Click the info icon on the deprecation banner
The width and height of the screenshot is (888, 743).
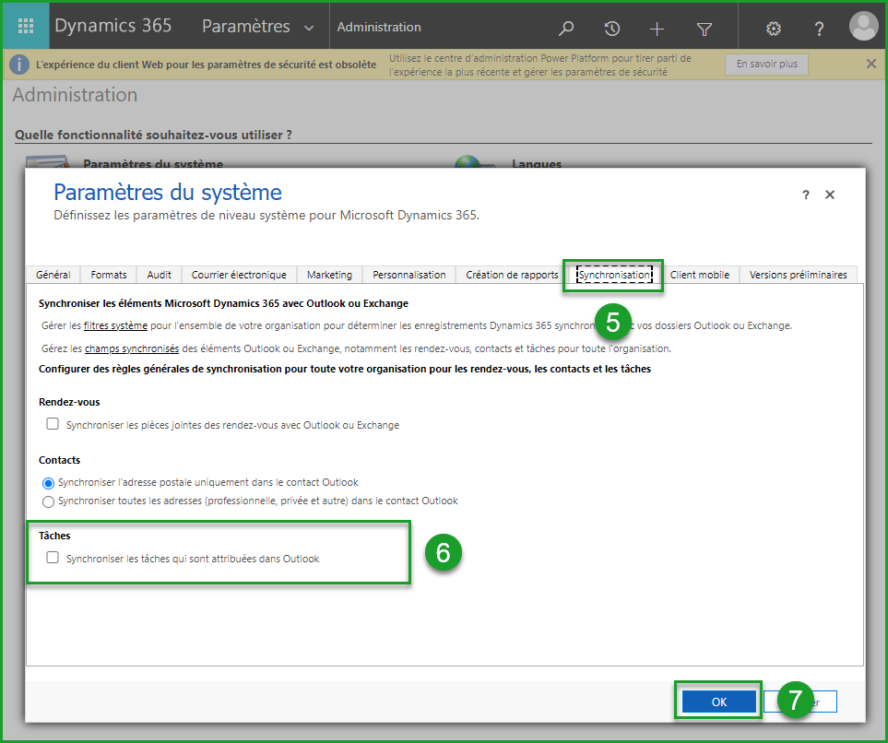(x=19, y=65)
